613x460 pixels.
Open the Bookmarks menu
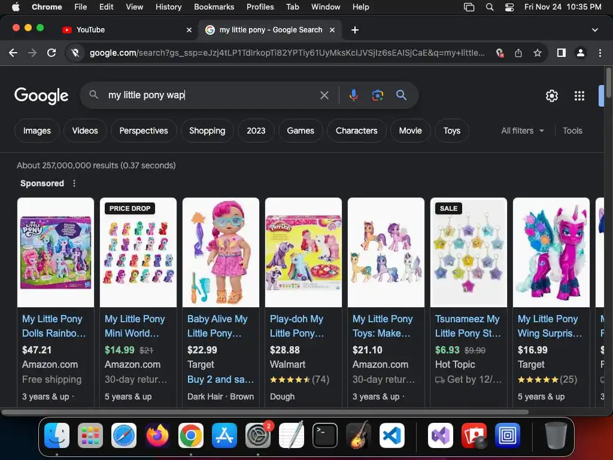214,7
